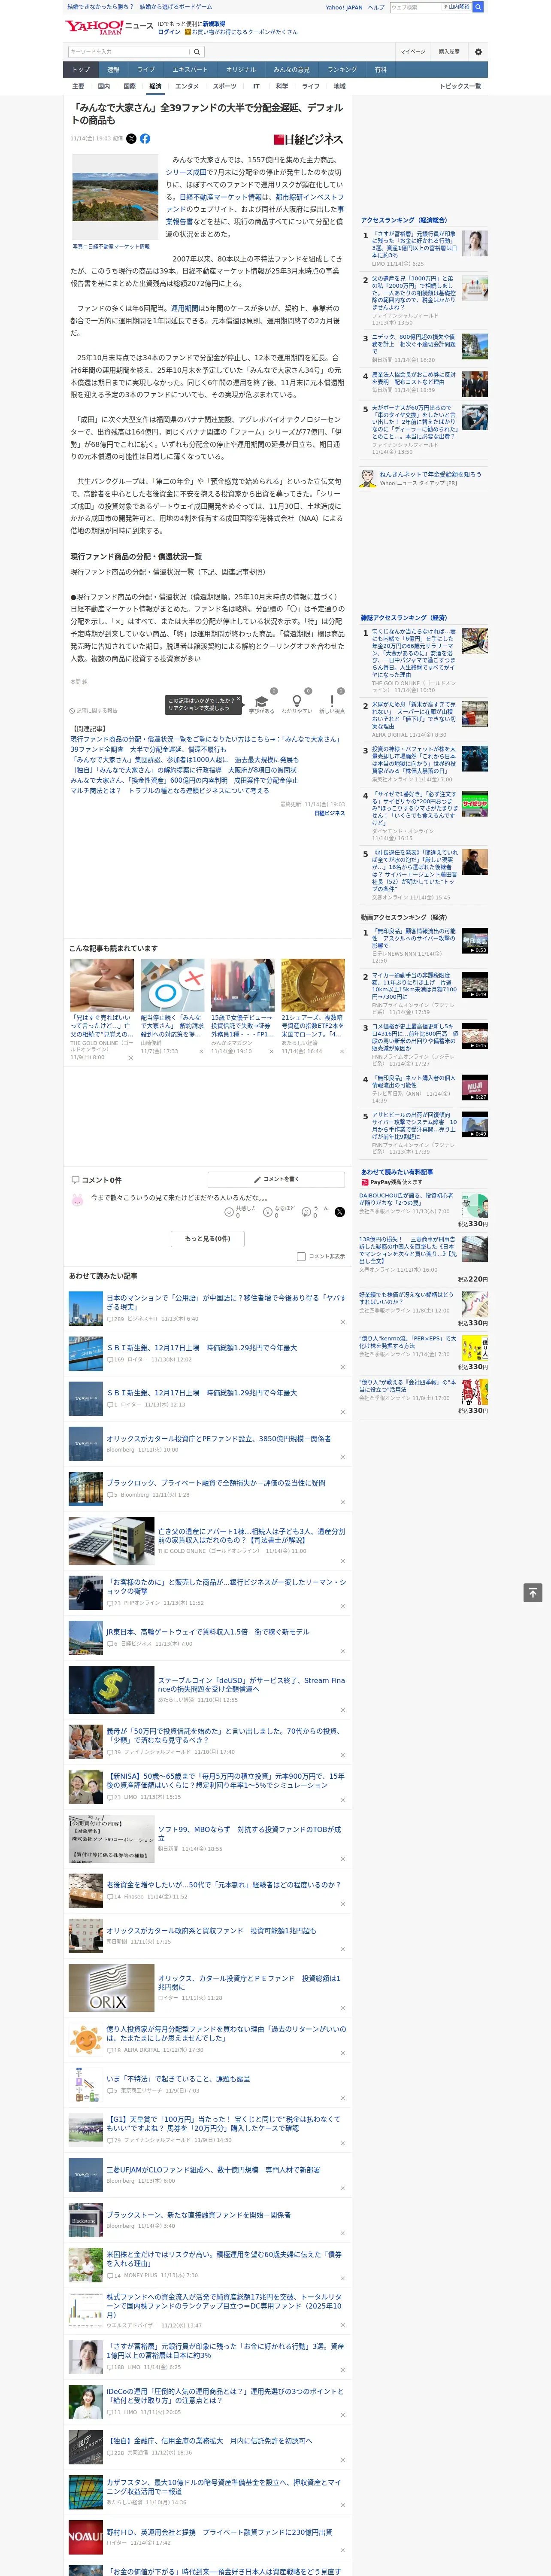Click the ログイン link
The width and height of the screenshot is (551, 2576).
pos(169,32)
